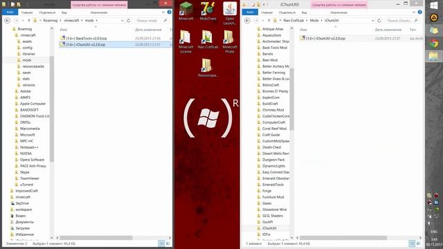
Task: Open address history dropdown in right window
Action: [x=372, y=20]
